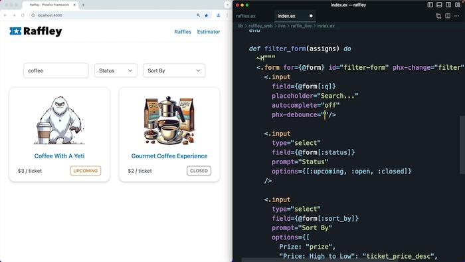Image resolution: width=465 pixels, height=262 pixels.
Task: Open editor more actions ellipsis
Action: pyautogui.click(x=457, y=16)
